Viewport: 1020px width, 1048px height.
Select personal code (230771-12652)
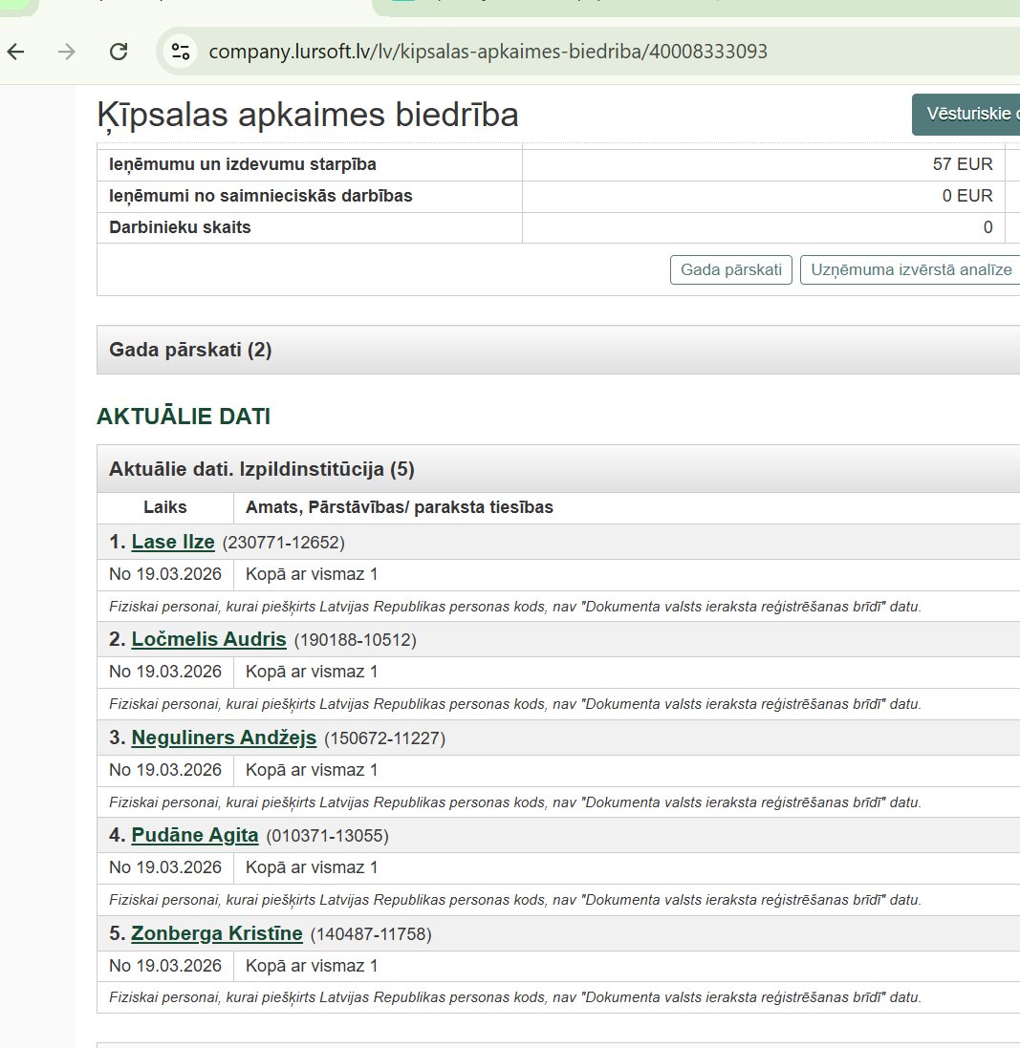[x=284, y=543]
